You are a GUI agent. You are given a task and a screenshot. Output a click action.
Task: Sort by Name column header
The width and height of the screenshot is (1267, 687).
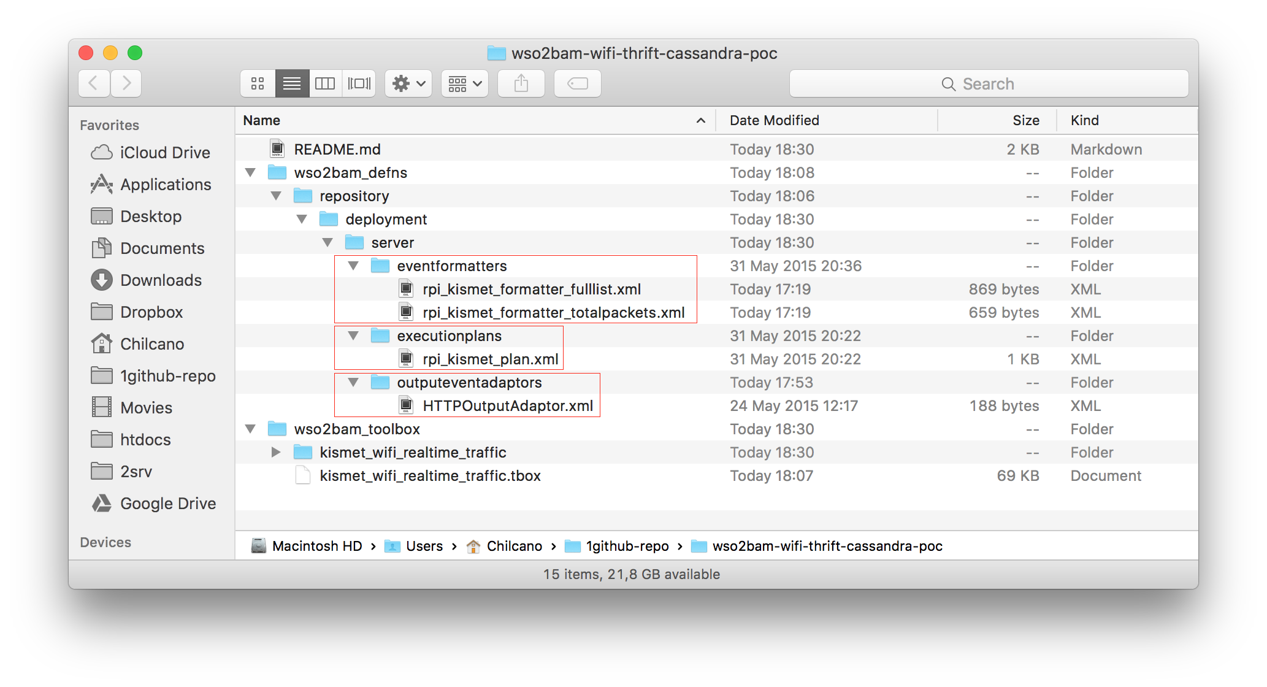262,120
